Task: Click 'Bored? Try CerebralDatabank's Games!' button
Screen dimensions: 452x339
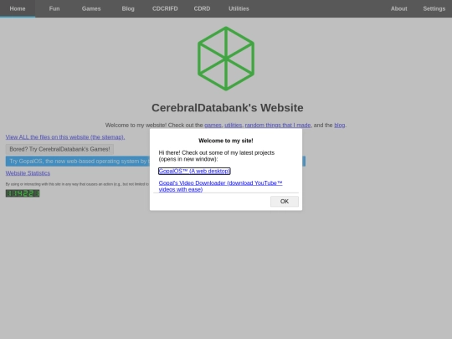Action: (59, 149)
